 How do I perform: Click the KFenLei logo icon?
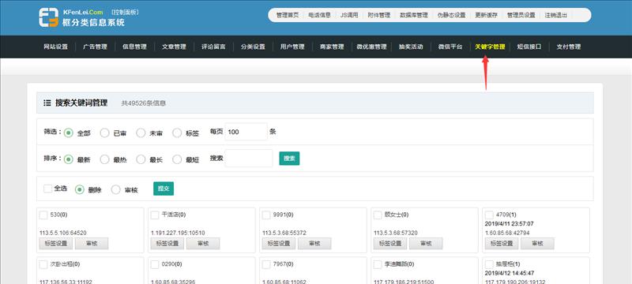point(49,17)
